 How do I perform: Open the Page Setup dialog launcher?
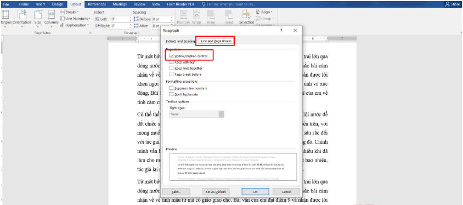(90, 33)
